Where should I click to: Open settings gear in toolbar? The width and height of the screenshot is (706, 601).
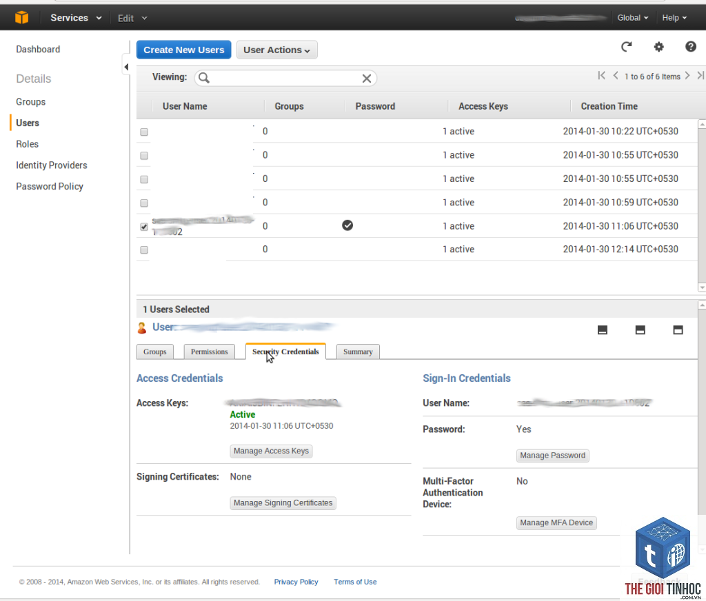tap(658, 47)
